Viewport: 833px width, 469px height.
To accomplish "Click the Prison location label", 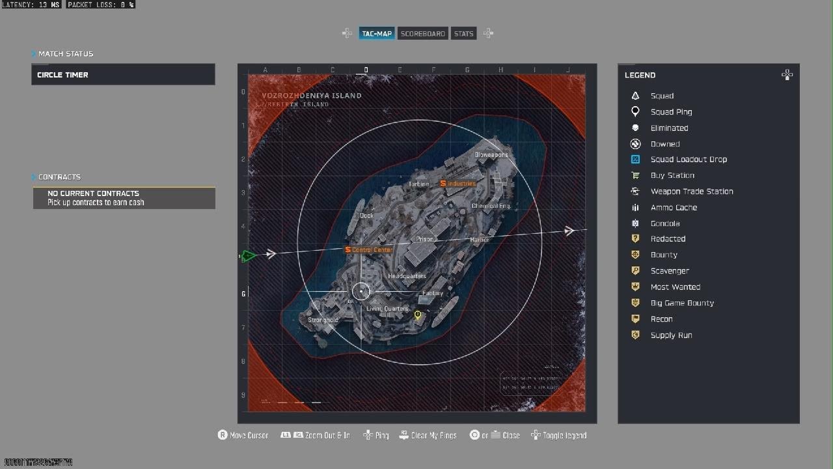I will tap(425, 239).
